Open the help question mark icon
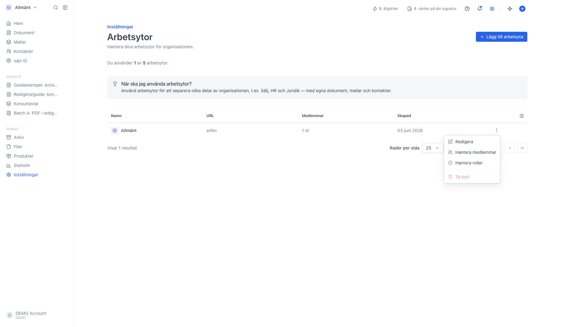The width and height of the screenshot is (561, 327). point(467,9)
